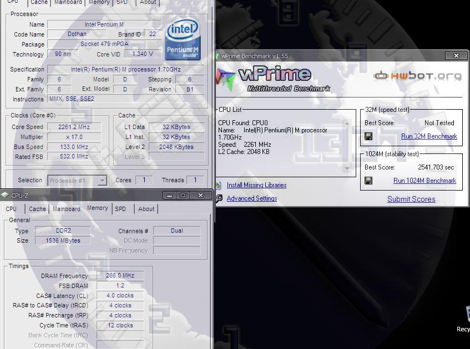Click wPrime title bar icon
The image size is (470, 349).
point(217,56)
